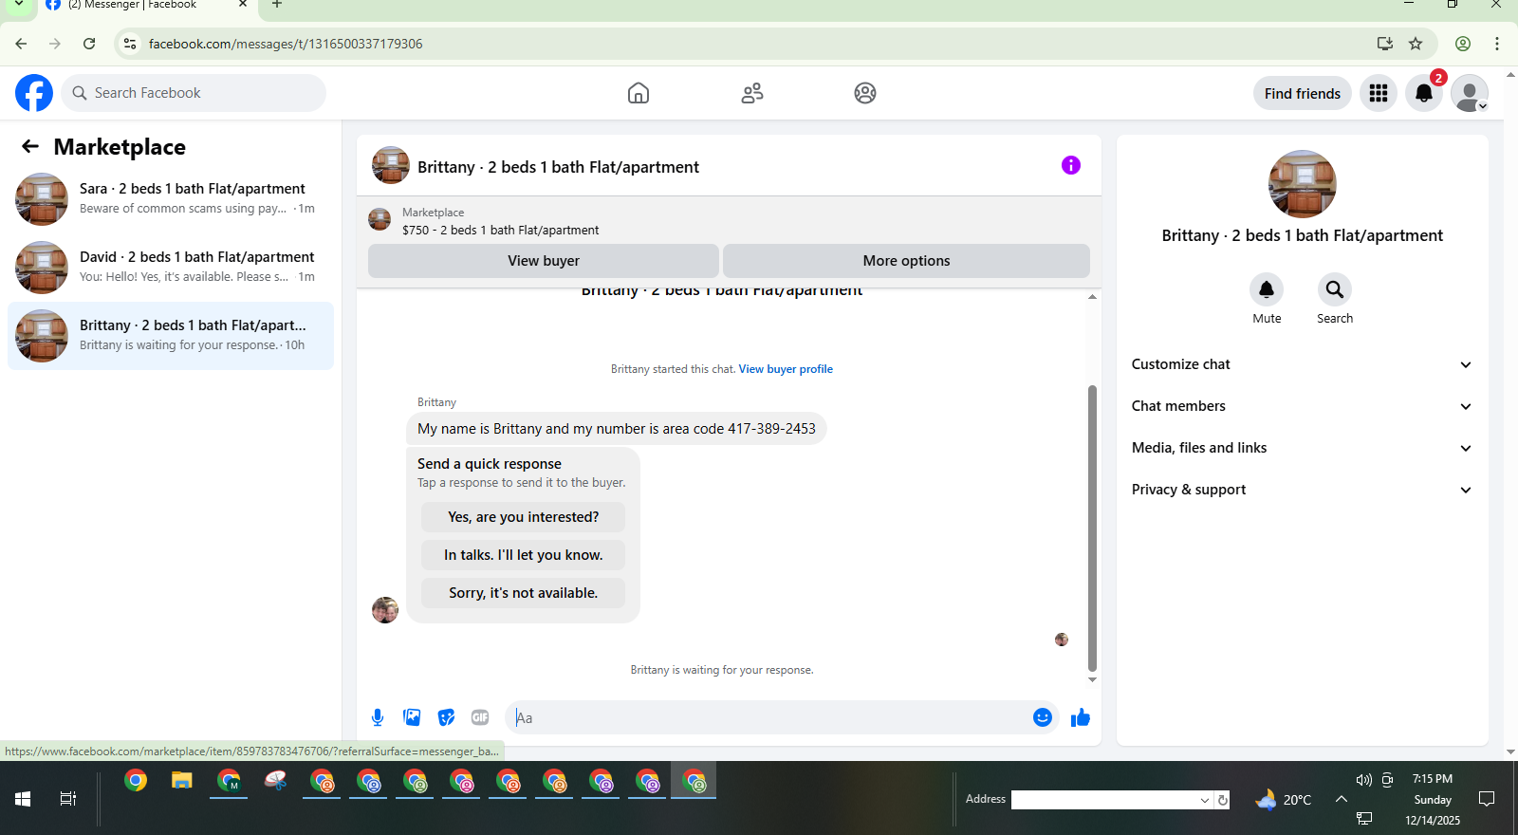The width and height of the screenshot is (1518, 835).
Task: Open File Explorer from the taskbar
Action: click(x=182, y=781)
